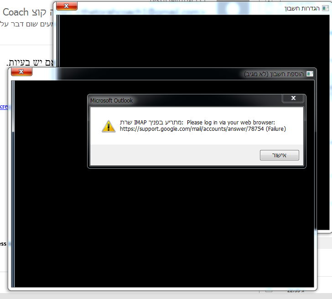
Task: Close the הגדרות חשבון window
Action: pyautogui.click(x=67, y=6)
